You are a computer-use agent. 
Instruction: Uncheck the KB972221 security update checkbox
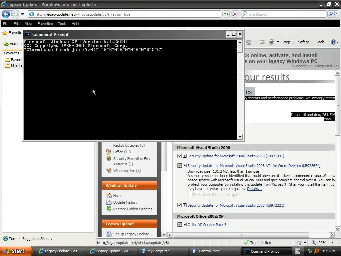pyautogui.click(x=179, y=205)
